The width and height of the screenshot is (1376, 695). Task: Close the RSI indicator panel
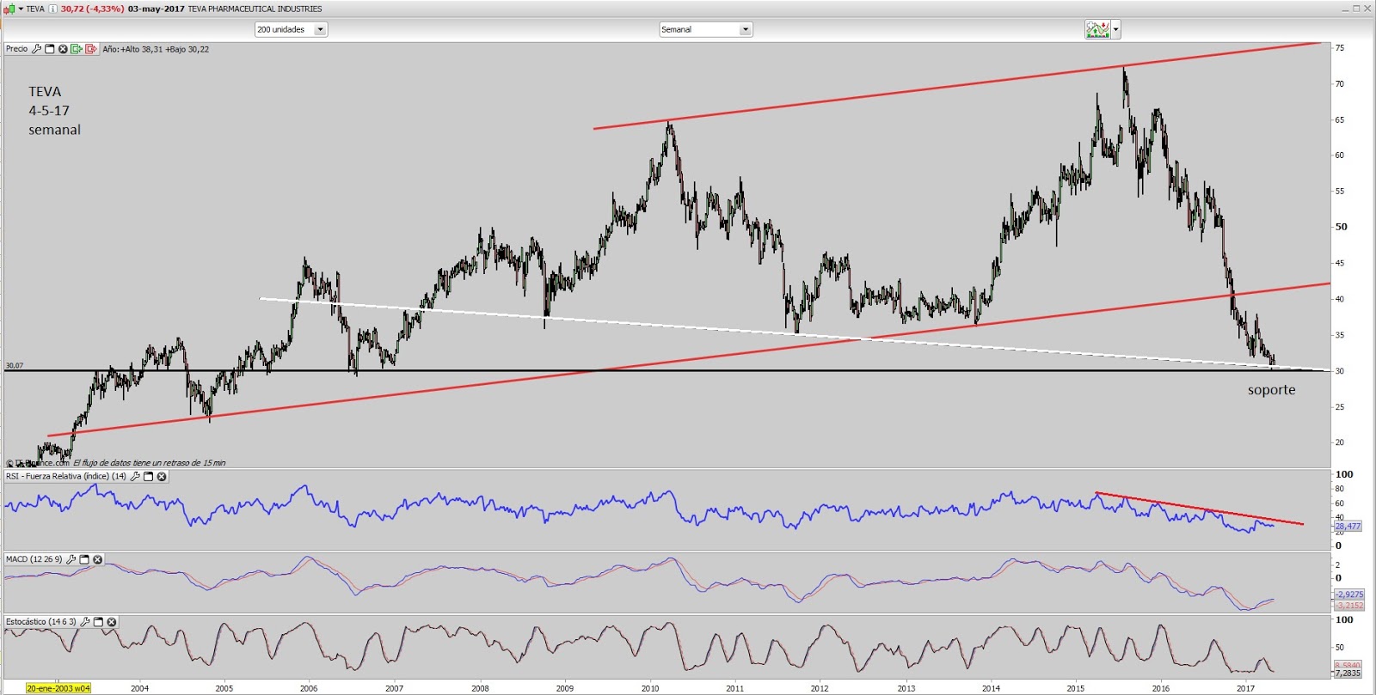(162, 476)
